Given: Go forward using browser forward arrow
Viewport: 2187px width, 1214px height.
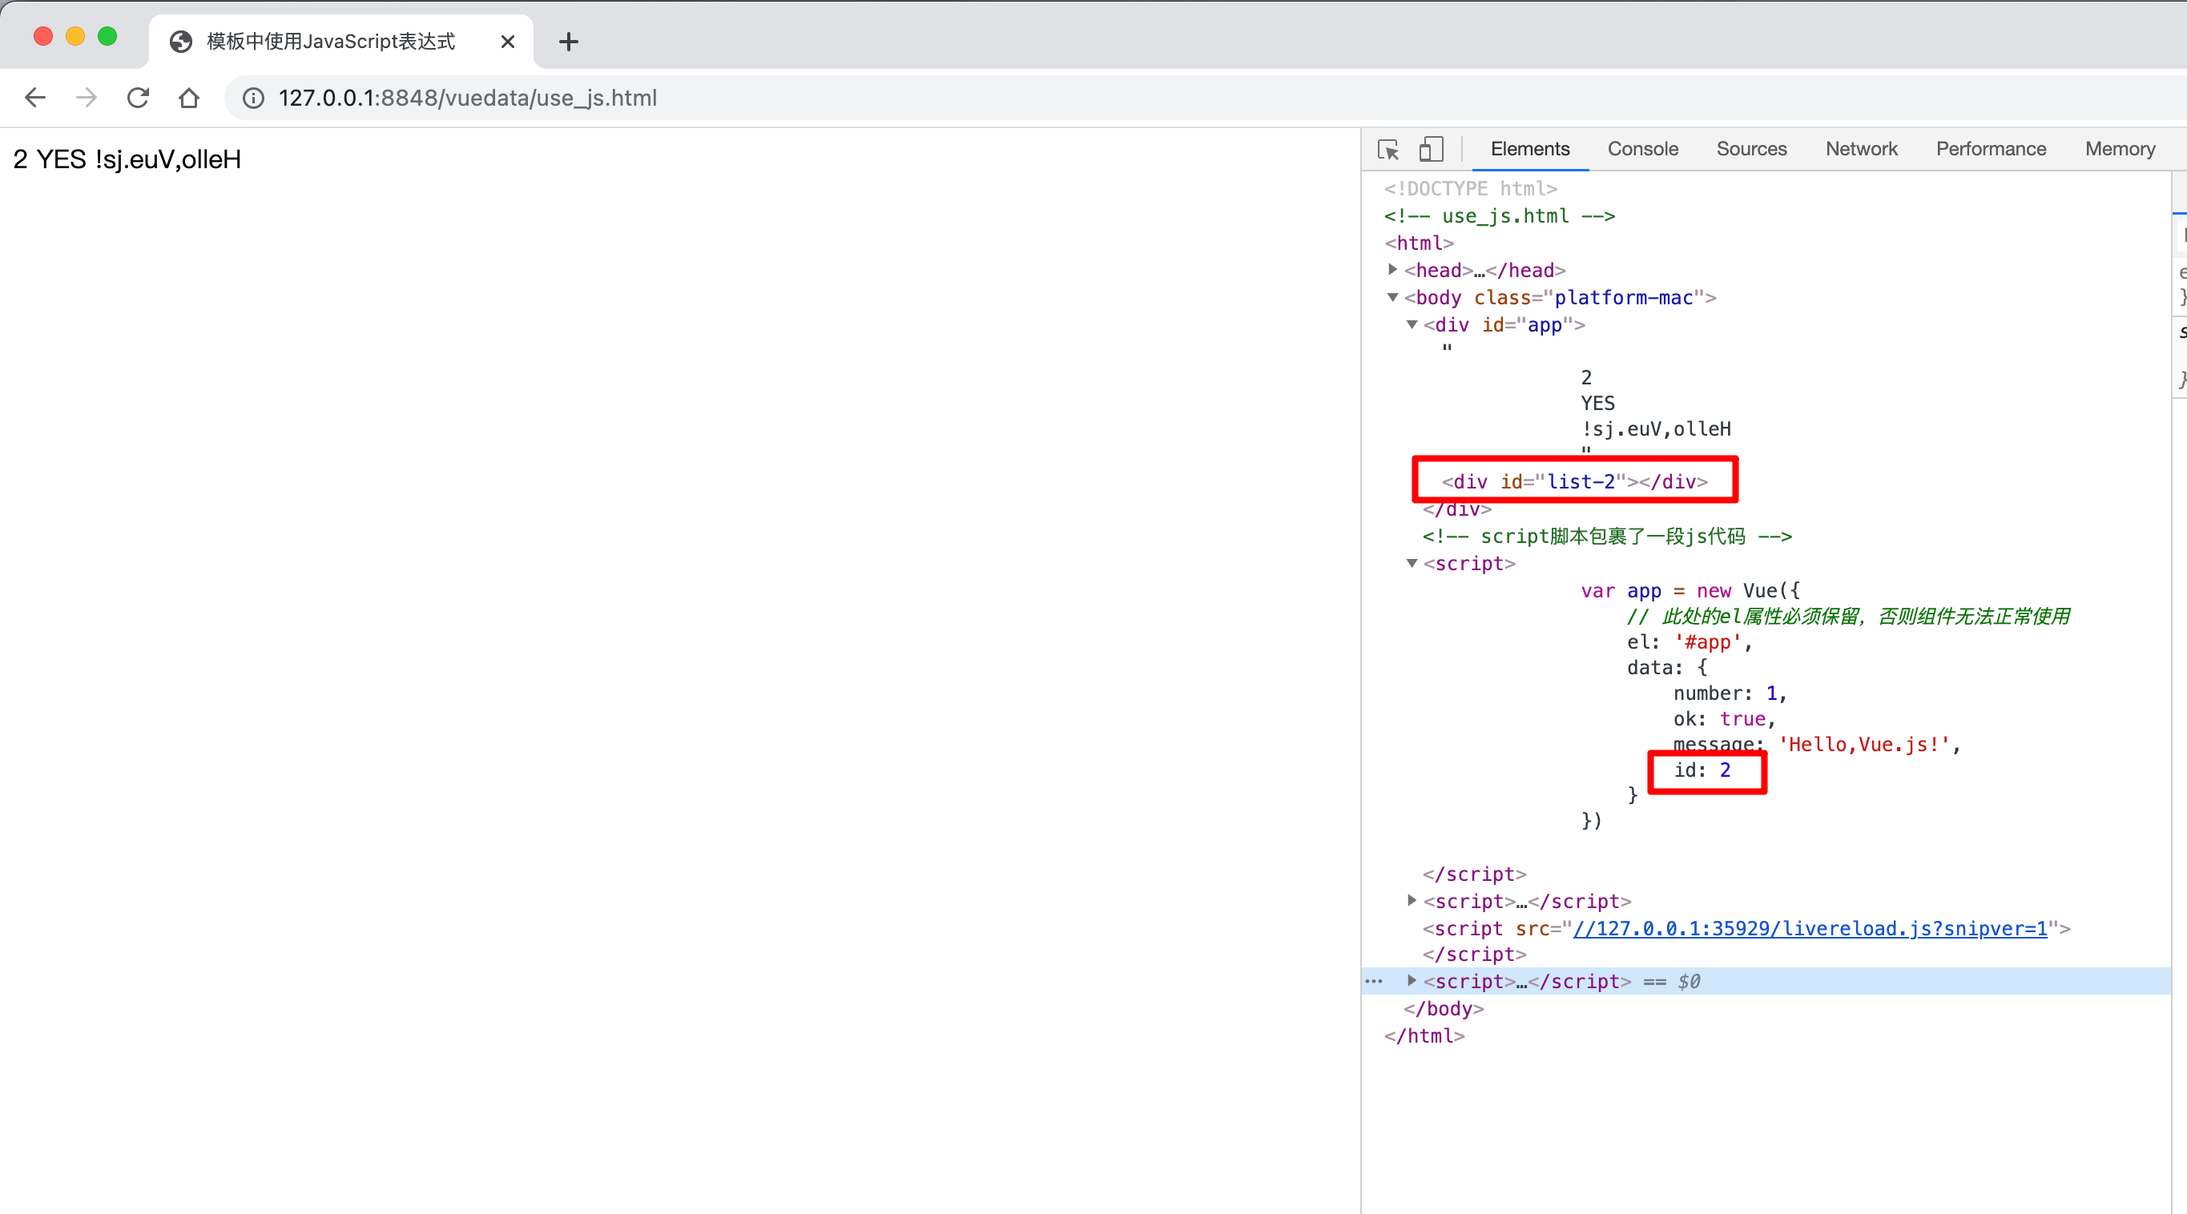Looking at the screenshot, I should 86,98.
